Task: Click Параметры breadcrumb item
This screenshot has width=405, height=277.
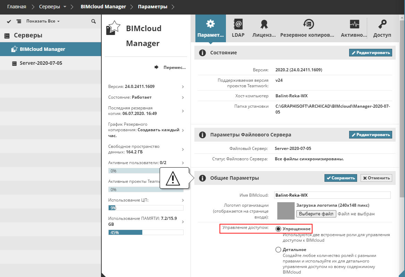Action: coord(153,7)
